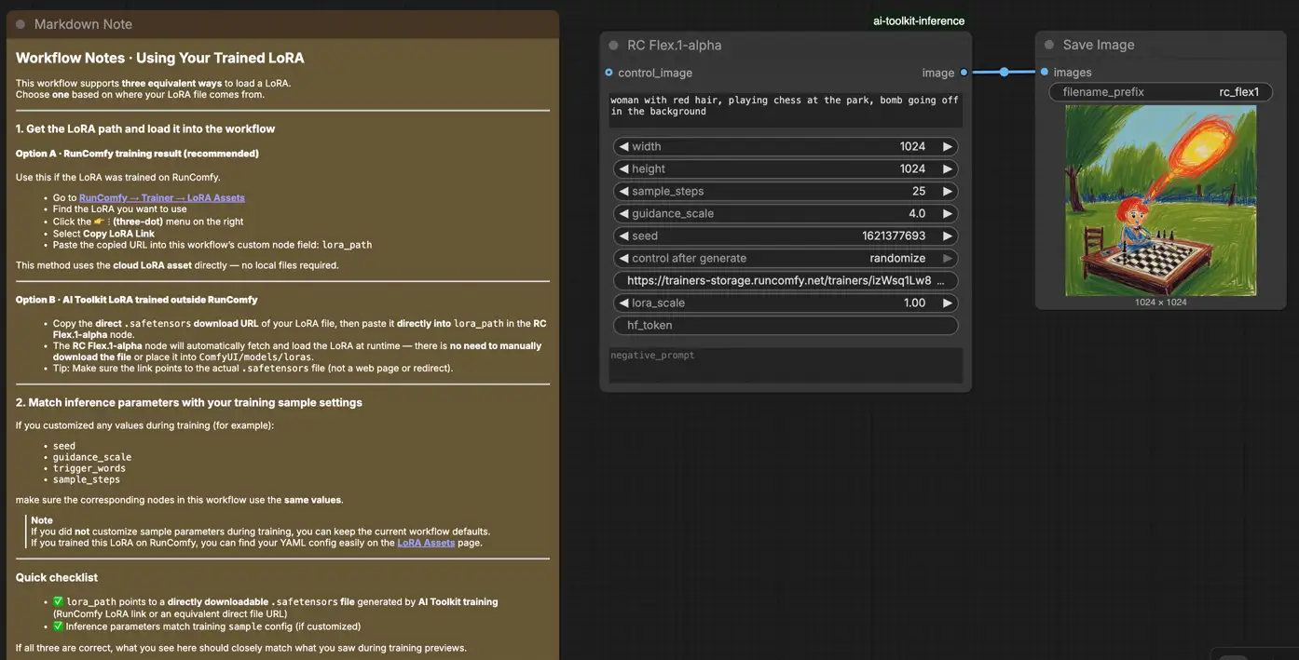Click the lora_scale value 1.00
This screenshot has width=1299, height=660.
coord(915,303)
